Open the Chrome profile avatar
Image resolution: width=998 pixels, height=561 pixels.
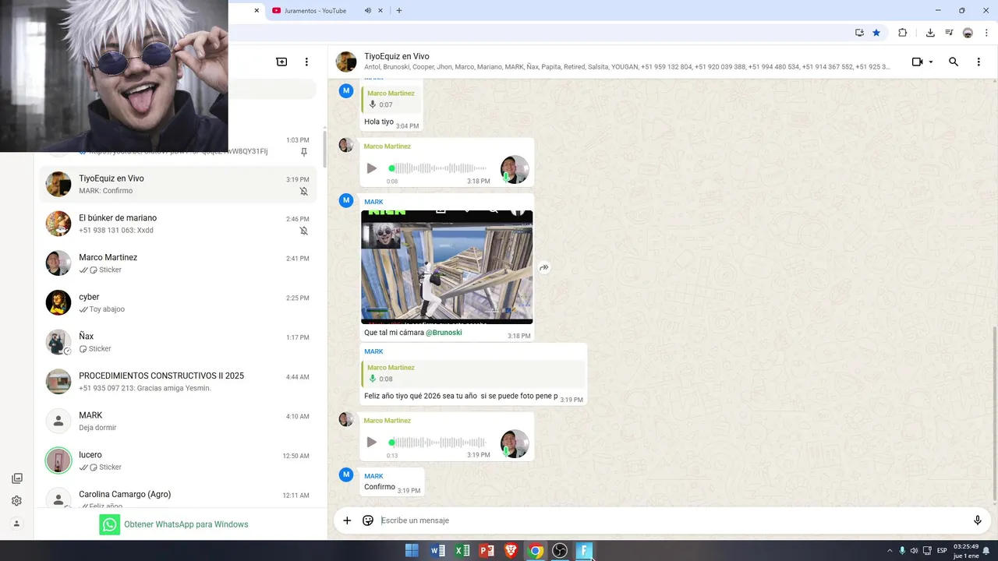click(x=968, y=33)
